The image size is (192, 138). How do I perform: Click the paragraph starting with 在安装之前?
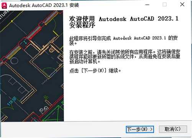point(125,57)
